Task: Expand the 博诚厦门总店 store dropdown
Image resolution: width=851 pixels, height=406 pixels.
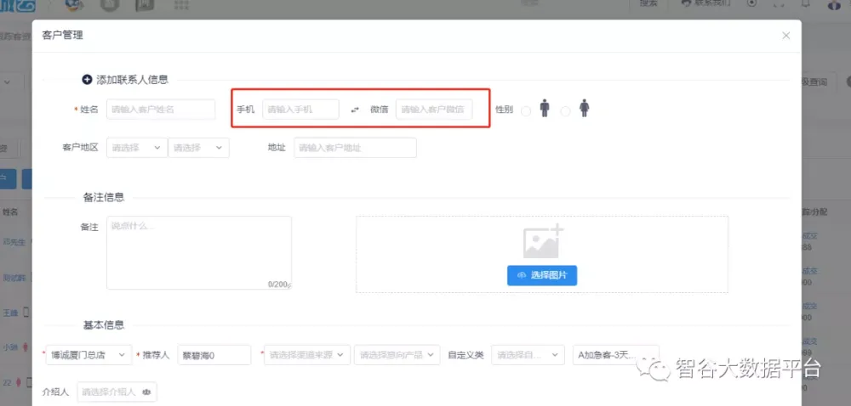Action: [89, 355]
